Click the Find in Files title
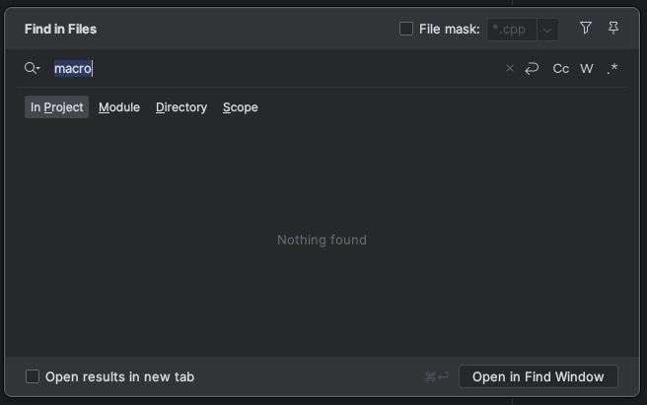 click(61, 30)
